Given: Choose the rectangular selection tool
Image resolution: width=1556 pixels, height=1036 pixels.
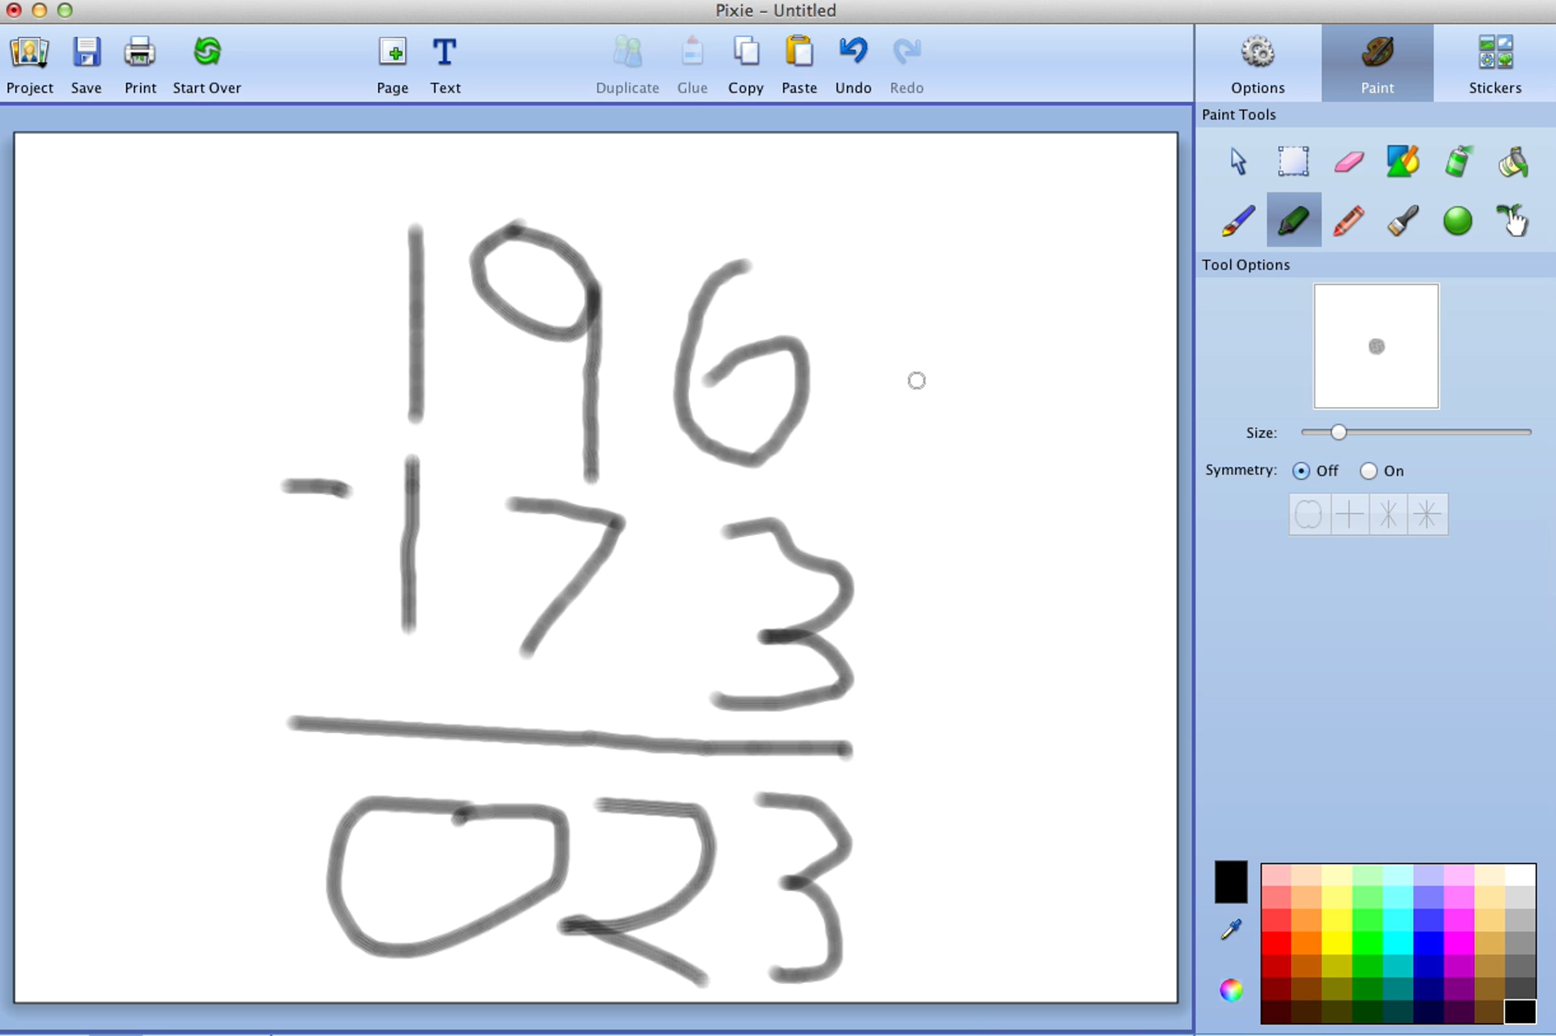Looking at the screenshot, I should (1292, 162).
